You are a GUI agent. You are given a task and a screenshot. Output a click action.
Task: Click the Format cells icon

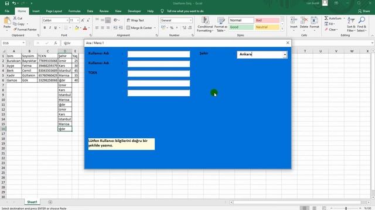[314, 20]
